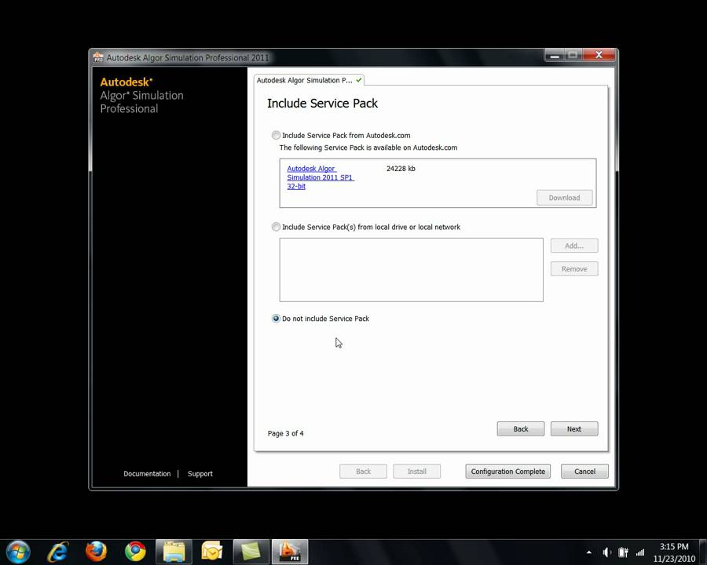
Task: Launch Firefox from taskbar
Action: (x=96, y=552)
